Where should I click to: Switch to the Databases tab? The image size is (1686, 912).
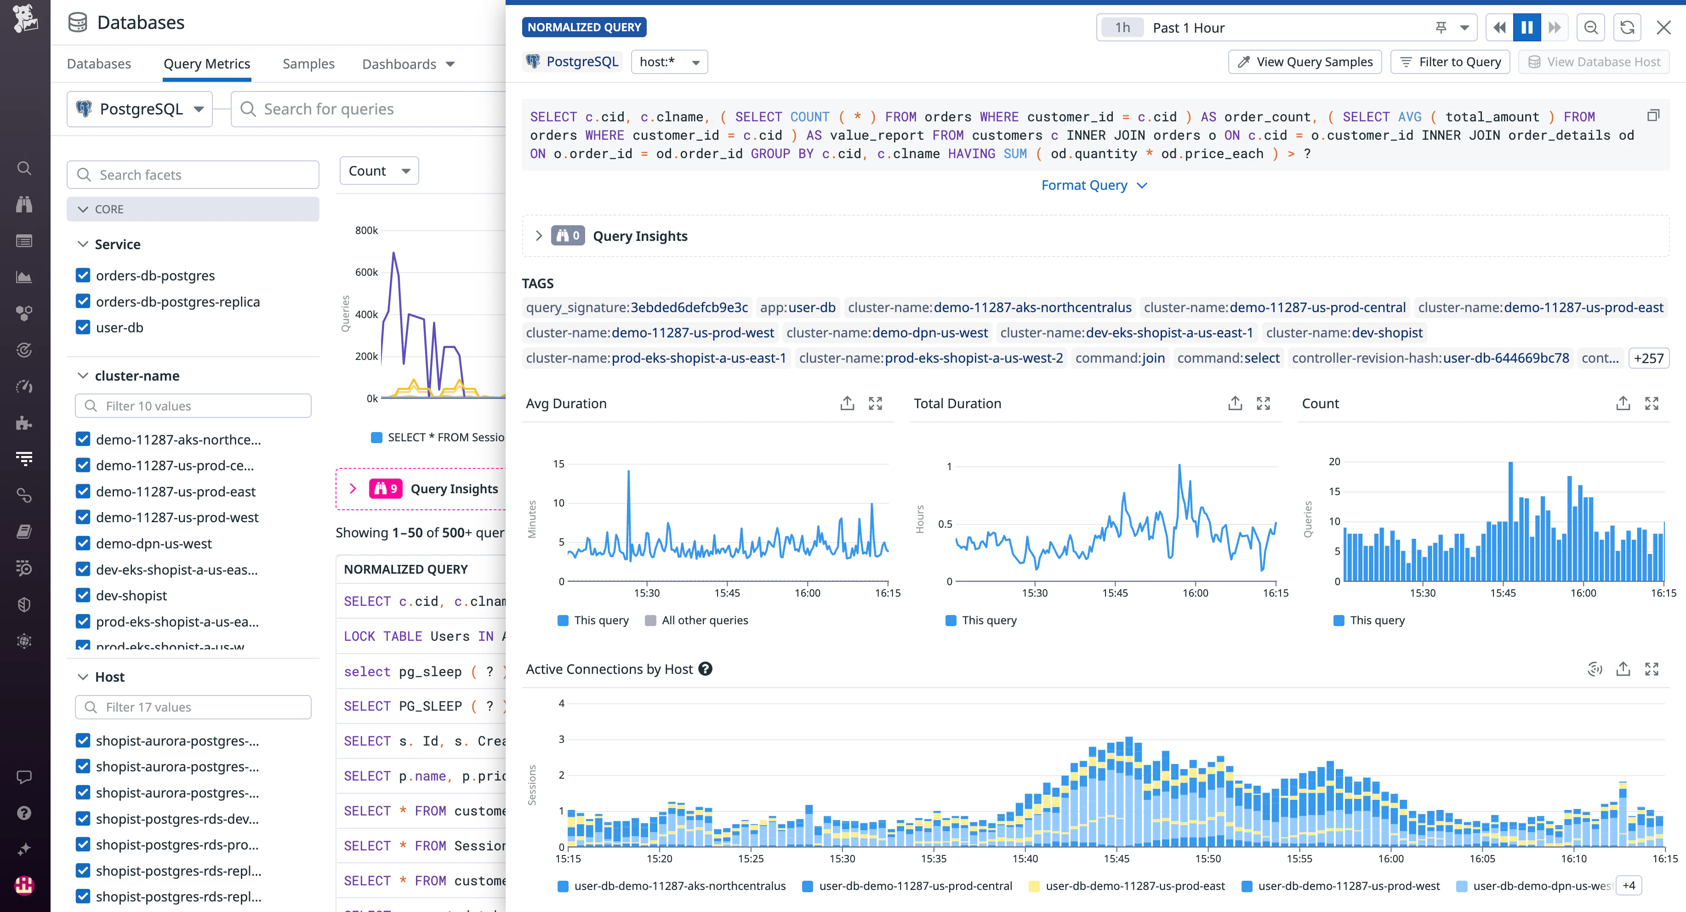(99, 63)
